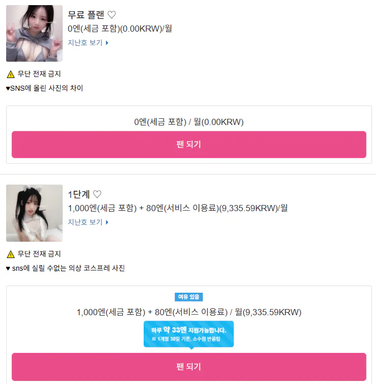Open the 1단계 plan thumbnail image
Viewport: 376px width, 384px height.
pos(34,213)
